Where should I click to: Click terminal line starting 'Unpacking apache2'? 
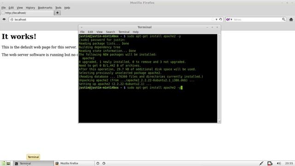[136, 80]
